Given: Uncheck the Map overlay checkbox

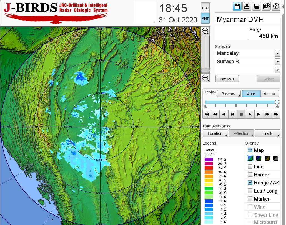Looking at the screenshot, I should click(x=250, y=150).
